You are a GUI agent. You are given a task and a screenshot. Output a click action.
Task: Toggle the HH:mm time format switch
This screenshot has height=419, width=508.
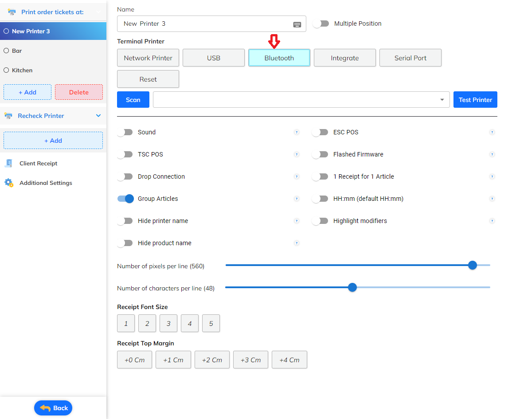coord(320,199)
